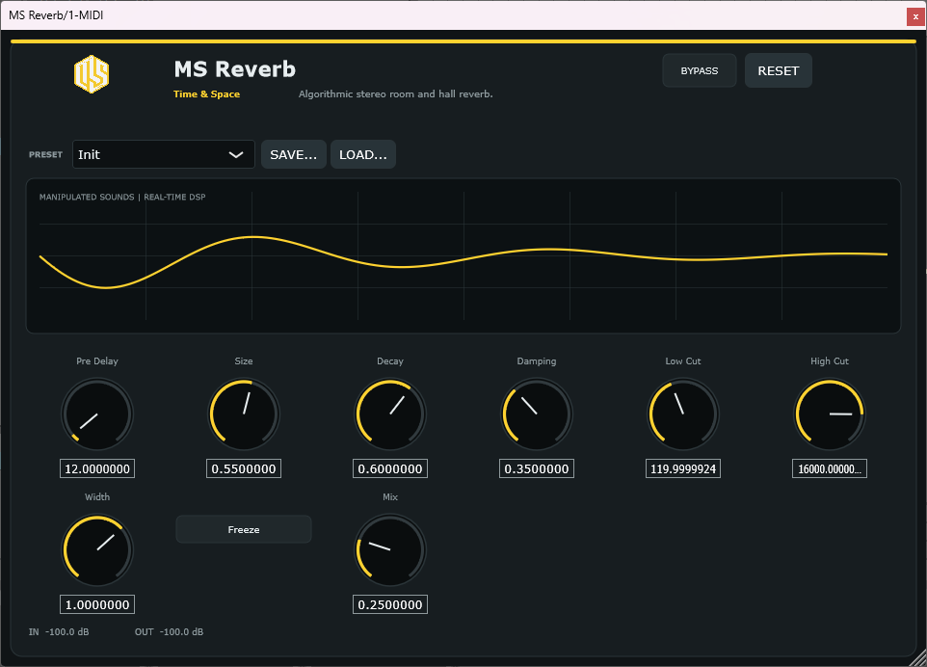Open the Init preset dropdown

[163, 154]
